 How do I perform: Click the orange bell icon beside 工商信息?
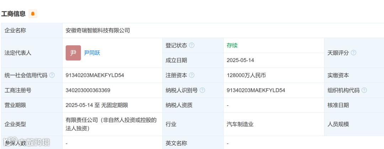tap(33, 14)
